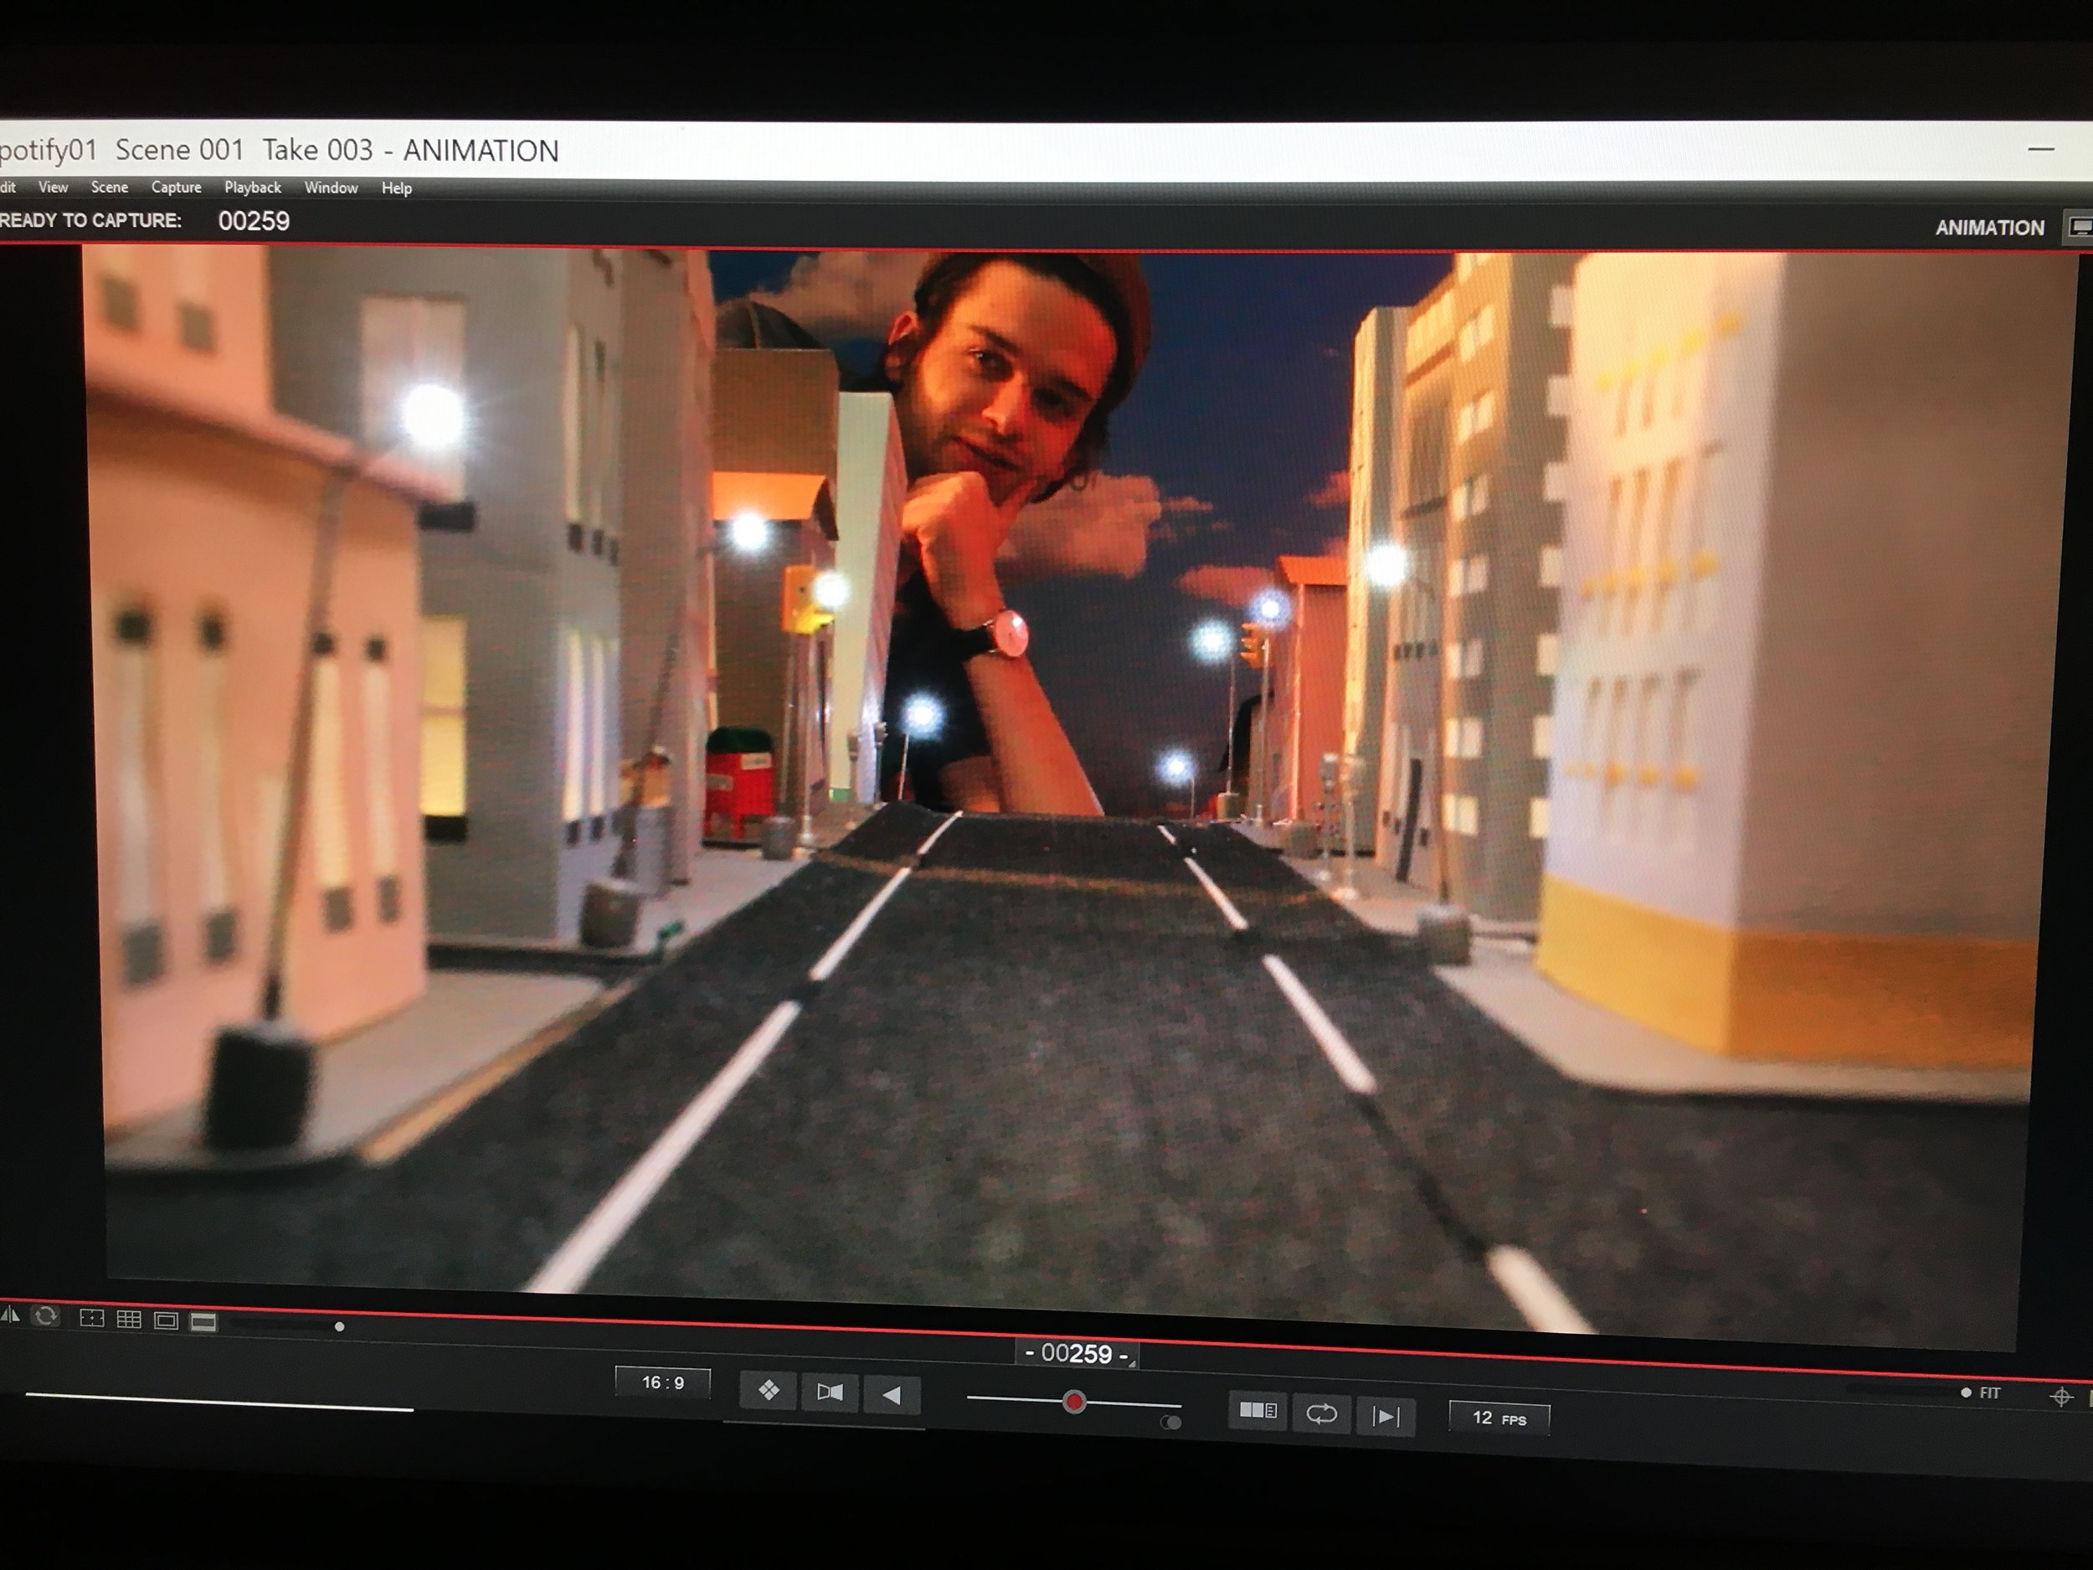Screen dimensions: 2093x1570
Task: Toggle the small onion skin switch
Action: pyautogui.click(x=1170, y=1423)
